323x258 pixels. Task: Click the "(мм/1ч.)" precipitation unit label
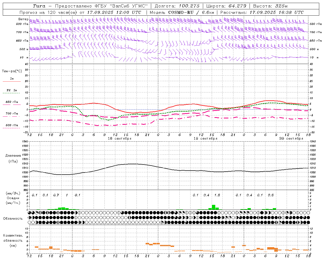[x=13, y=203]
